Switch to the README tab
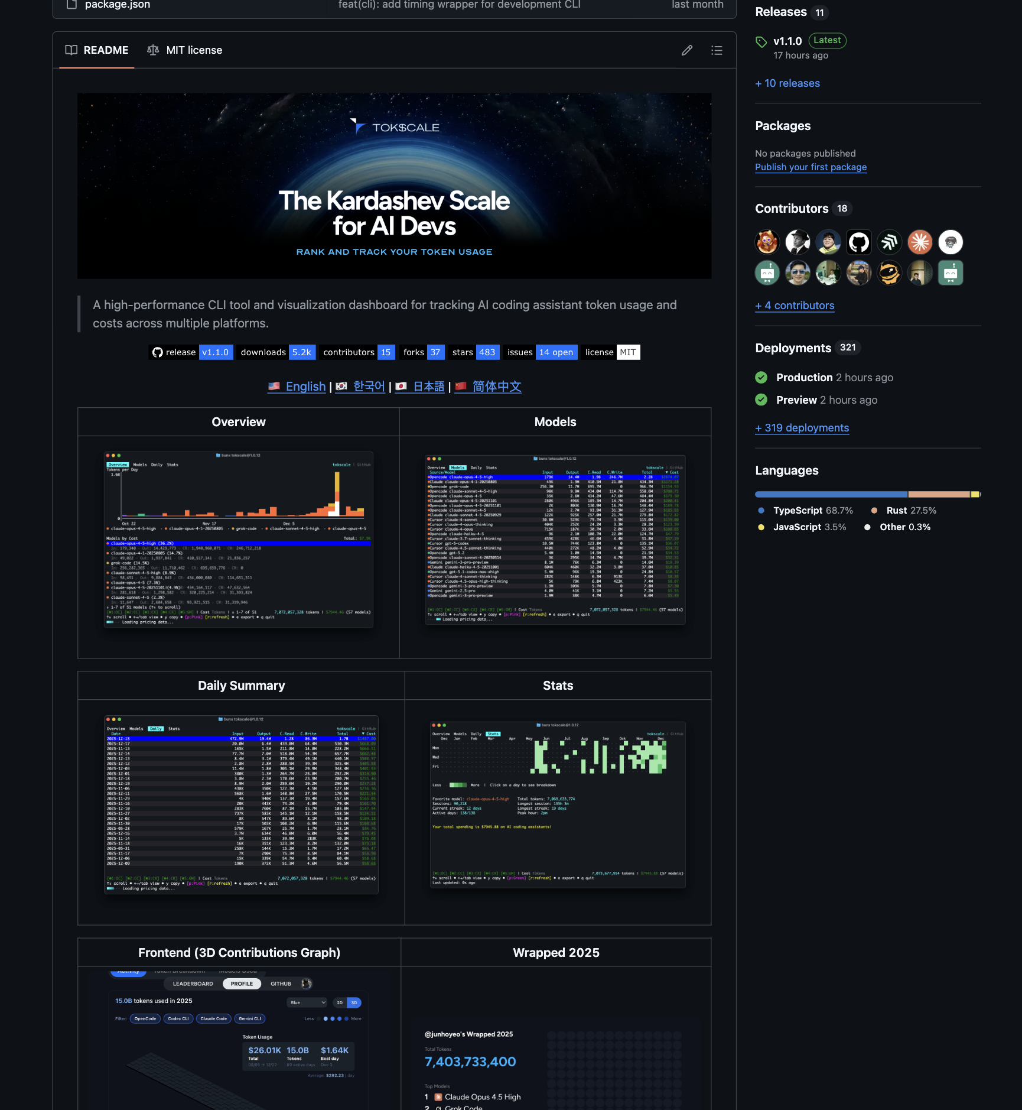The width and height of the screenshot is (1022, 1110). (97, 50)
